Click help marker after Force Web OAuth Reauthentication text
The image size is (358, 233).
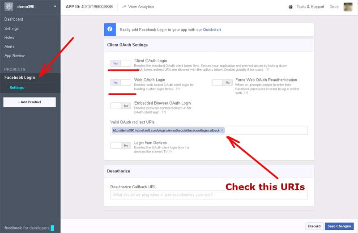(246, 93)
